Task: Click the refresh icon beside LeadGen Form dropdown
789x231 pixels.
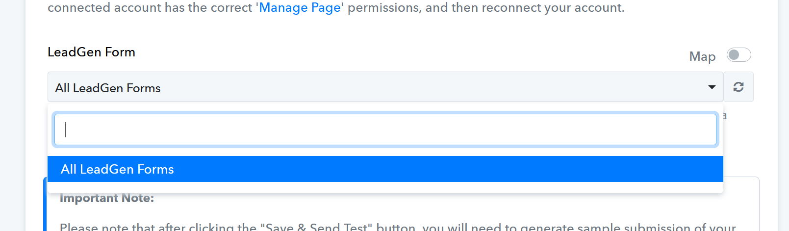Action: point(738,87)
